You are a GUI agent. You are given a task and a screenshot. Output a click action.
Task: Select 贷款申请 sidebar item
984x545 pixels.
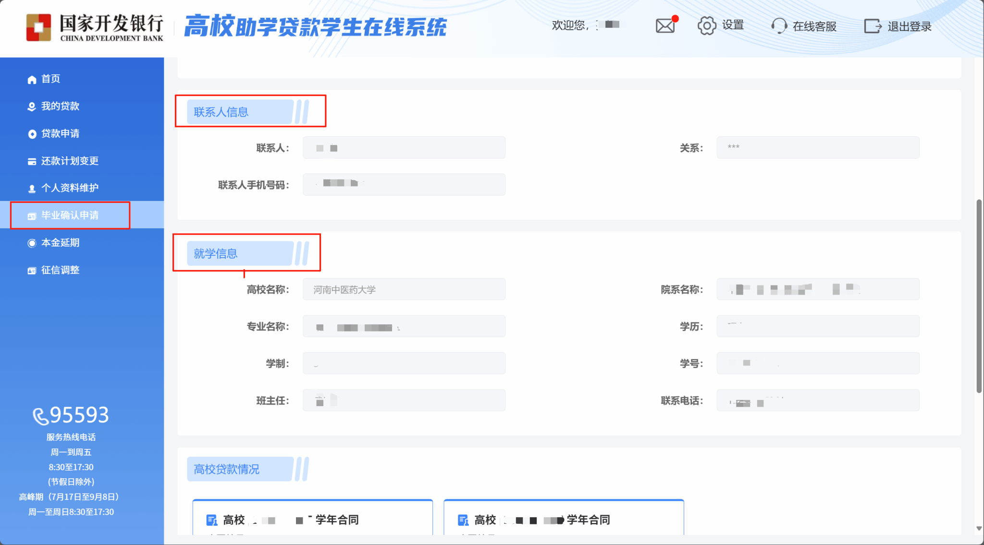(60, 134)
